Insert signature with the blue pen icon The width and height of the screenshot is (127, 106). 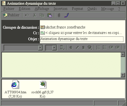[67, 15]
